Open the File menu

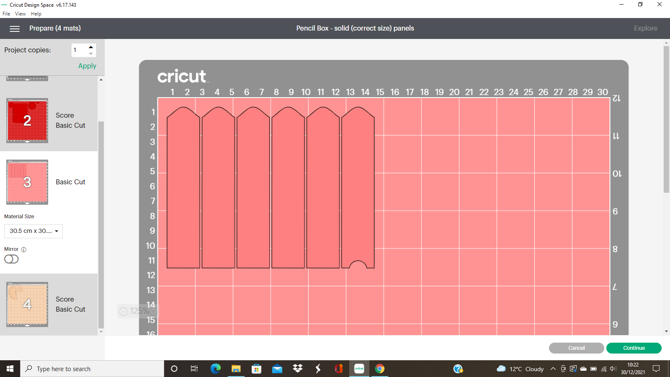tap(6, 14)
